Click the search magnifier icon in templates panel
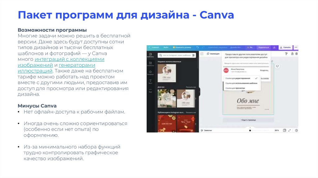Screen dimensions: 318x178 tap(161, 55)
